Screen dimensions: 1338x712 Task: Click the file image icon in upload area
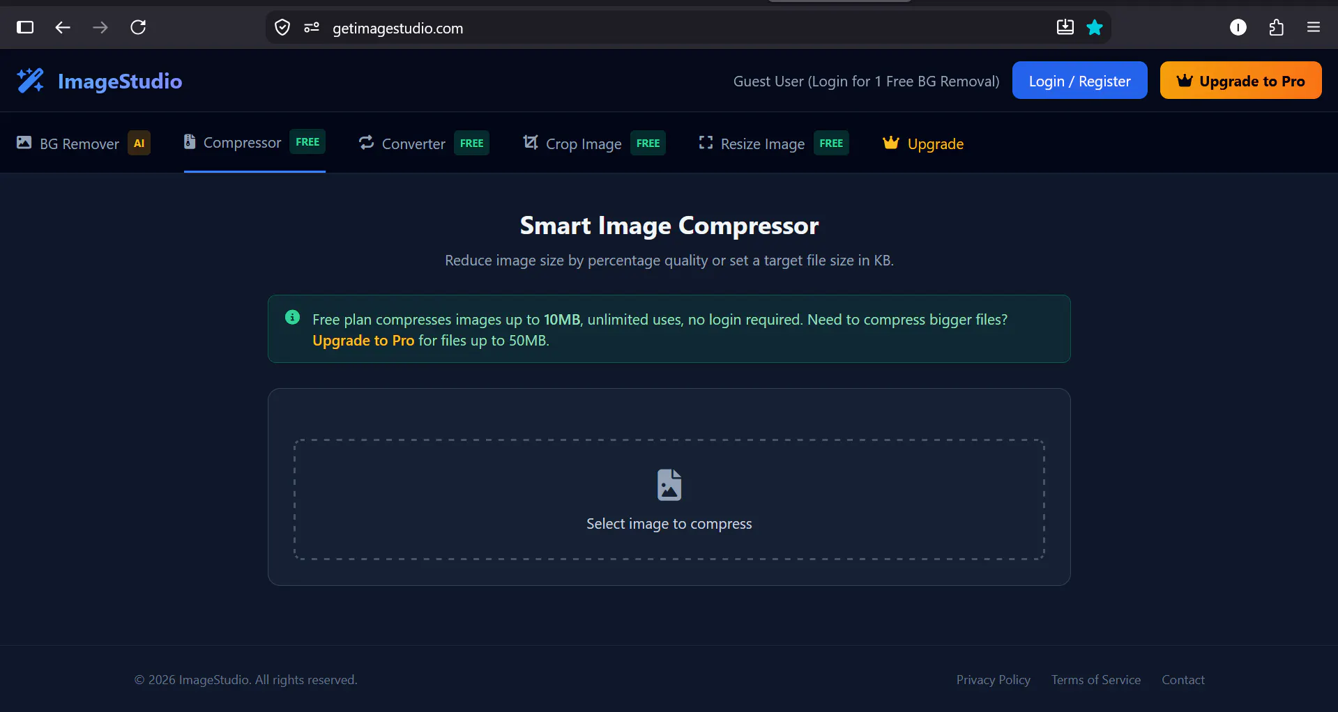click(669, 485)
